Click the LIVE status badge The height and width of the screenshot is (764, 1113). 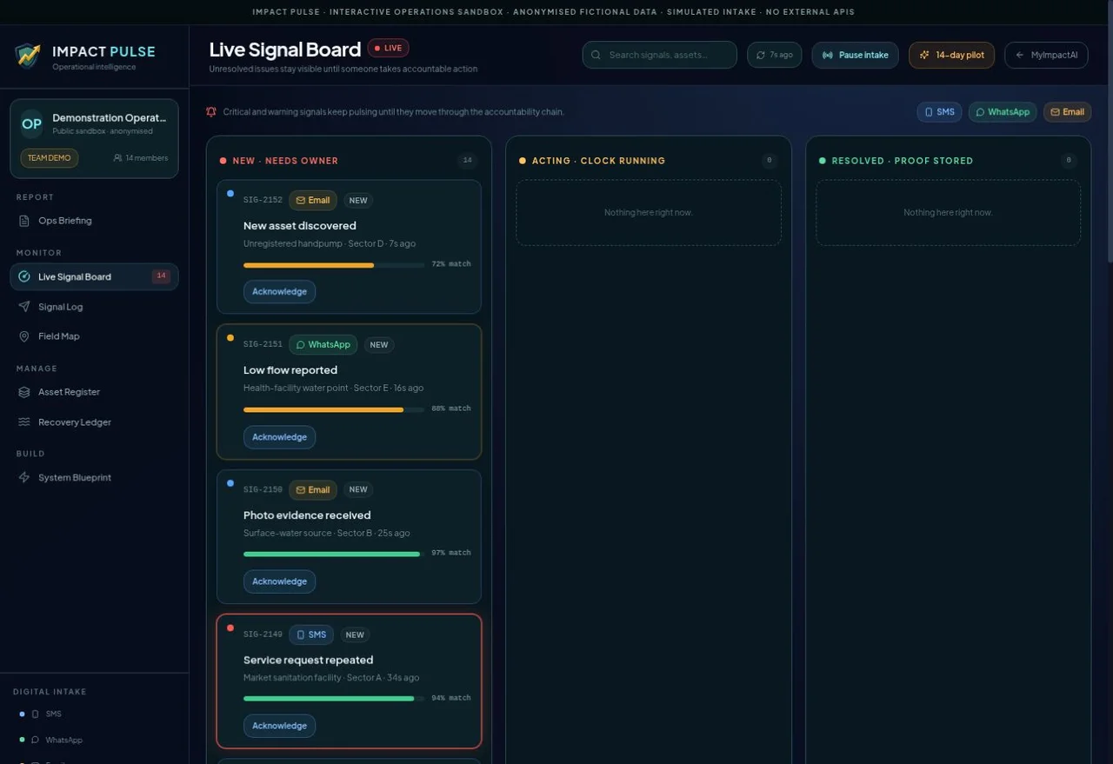[x=388, y=49]
